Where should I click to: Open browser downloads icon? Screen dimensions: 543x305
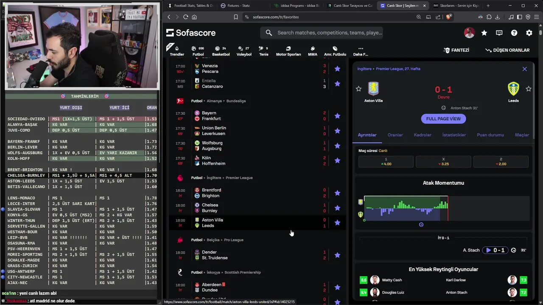click(x=497, y=17)
